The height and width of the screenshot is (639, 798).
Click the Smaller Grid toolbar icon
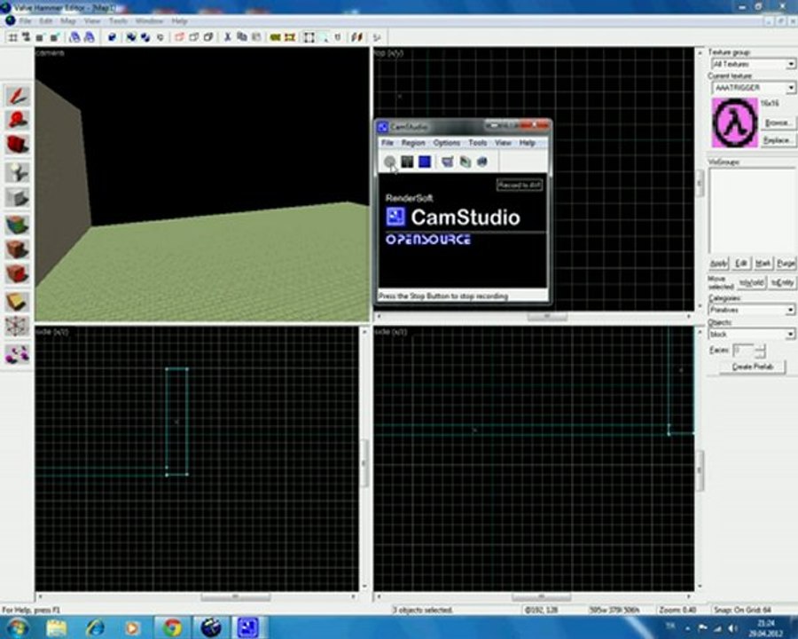pos(40,37)
